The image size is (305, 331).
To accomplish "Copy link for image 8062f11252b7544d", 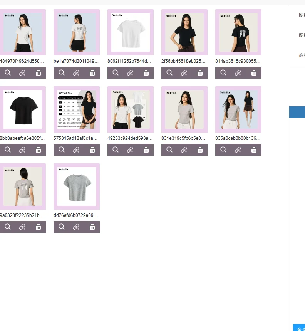I will (130, 73).
